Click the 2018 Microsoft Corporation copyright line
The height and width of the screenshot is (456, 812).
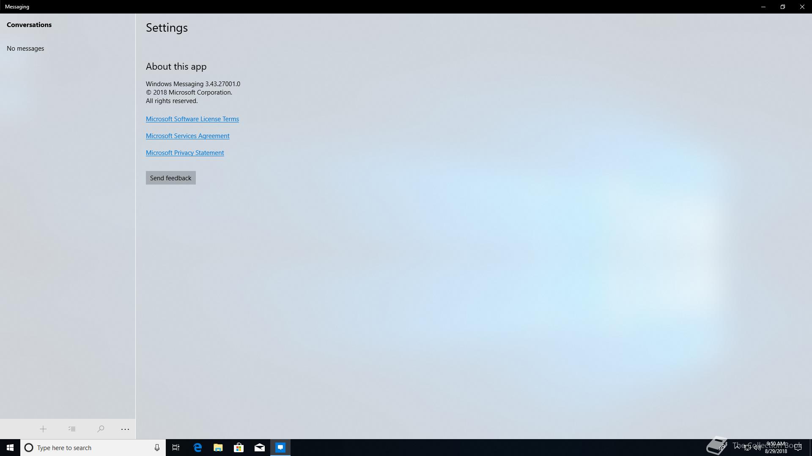pos(189,92)
